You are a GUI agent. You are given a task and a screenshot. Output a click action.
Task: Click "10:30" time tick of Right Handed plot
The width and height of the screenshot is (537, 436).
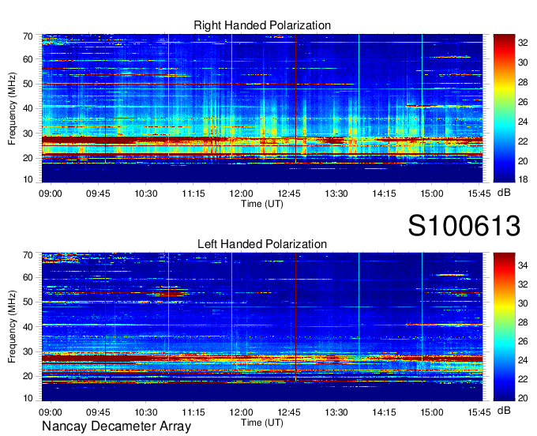point(146,194)
